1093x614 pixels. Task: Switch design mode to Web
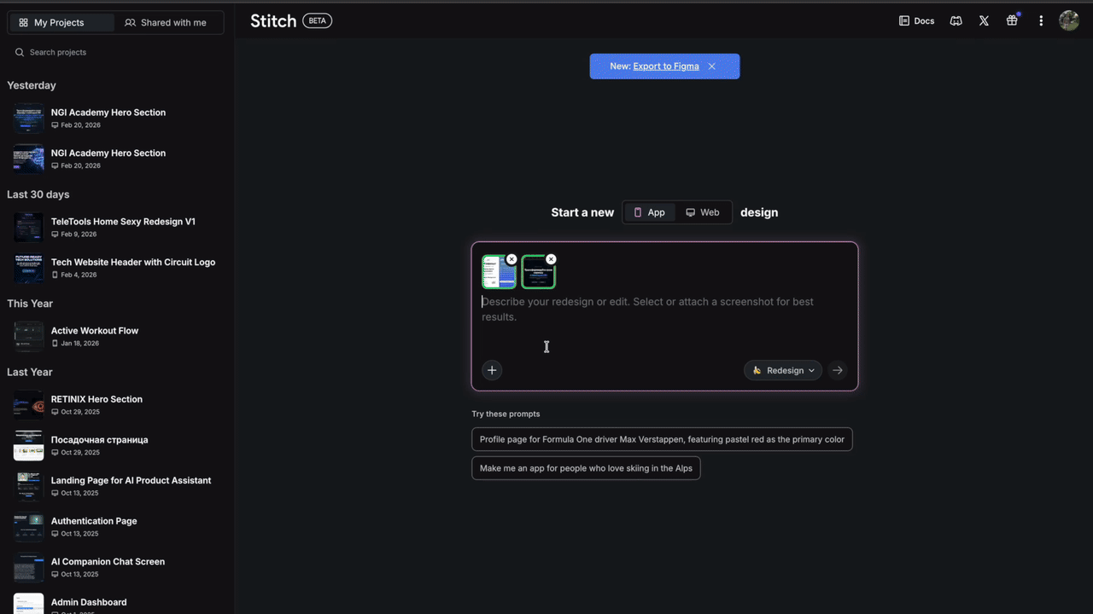coord(702,211)
